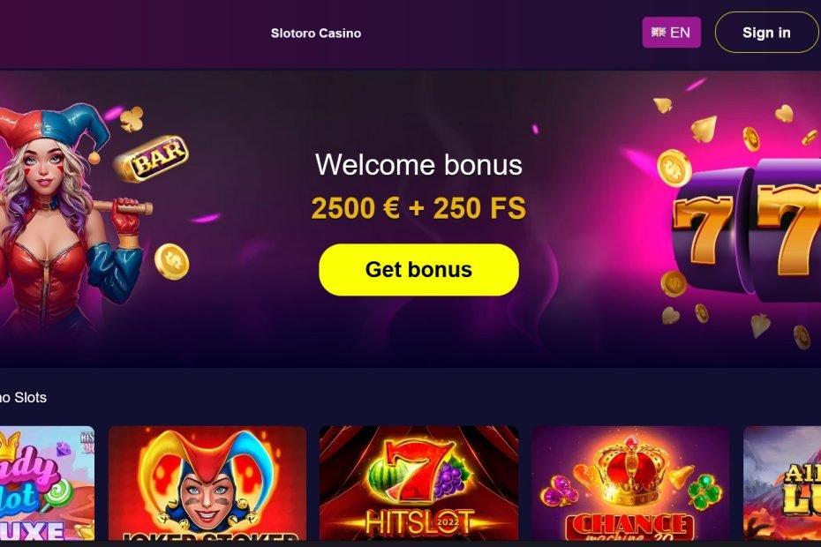Click the golden spade symbol at banner top right
Viewport: 821px width, 547px height.
(x=704, y=130)
